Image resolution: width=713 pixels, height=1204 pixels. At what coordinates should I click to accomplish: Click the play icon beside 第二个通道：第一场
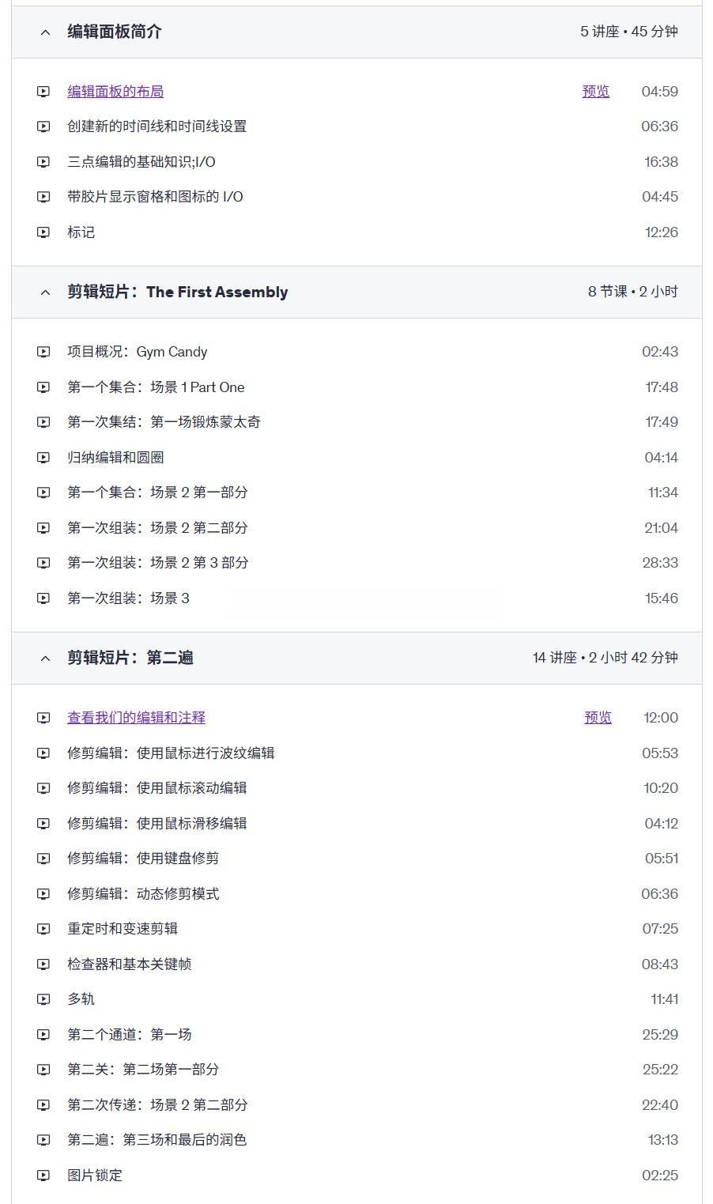[x=45, y=1034]
